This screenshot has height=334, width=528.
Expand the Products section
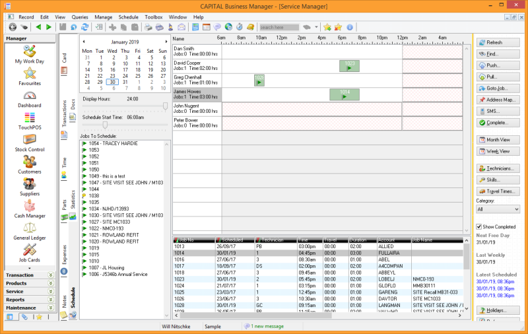tap(30, 283)
